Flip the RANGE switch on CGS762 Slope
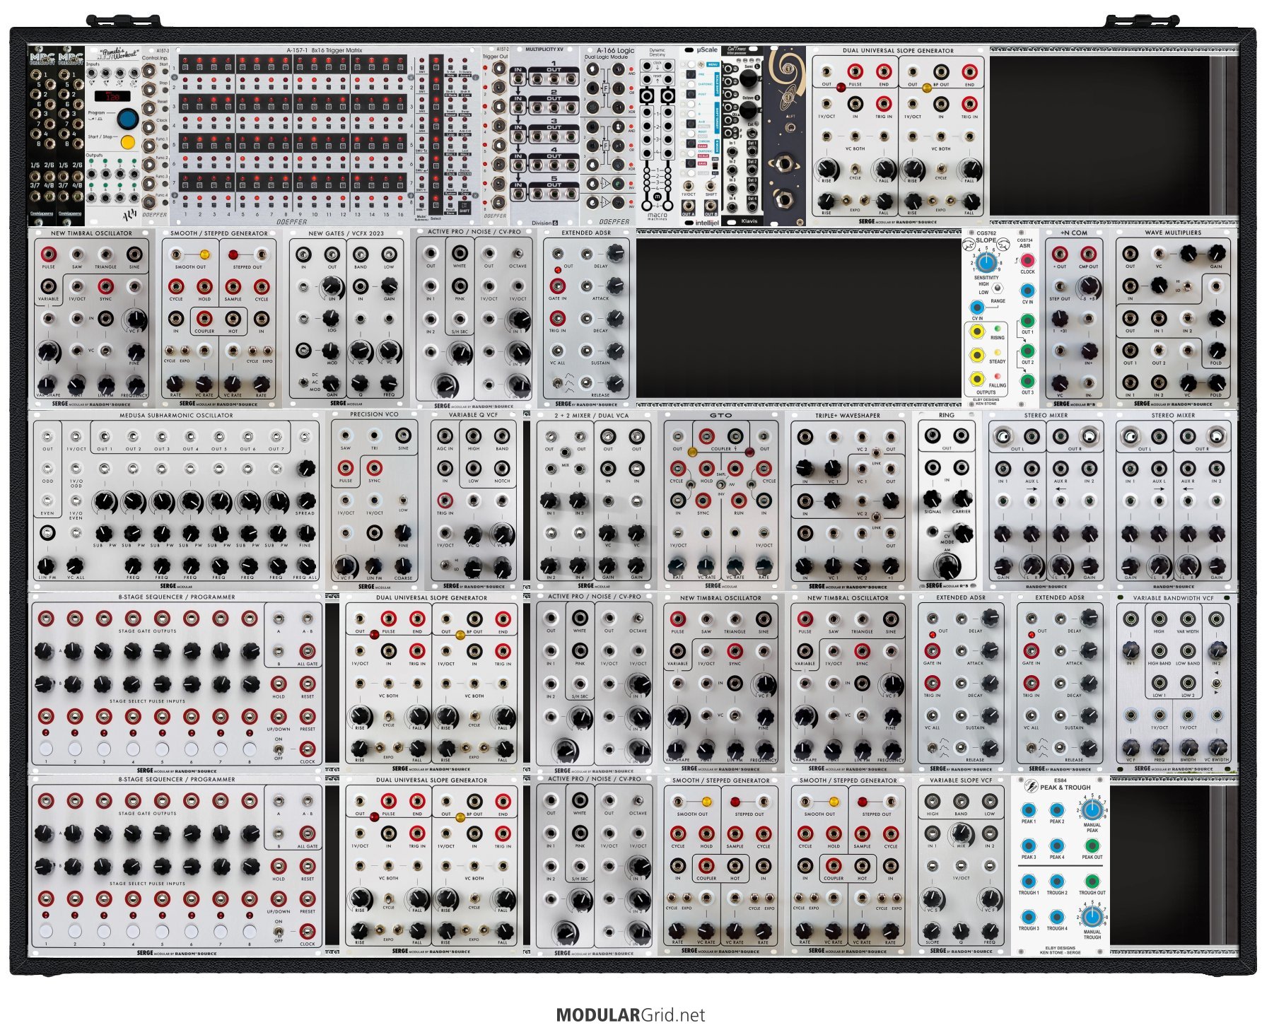The image size is (1262, 1030). point(997,288)
